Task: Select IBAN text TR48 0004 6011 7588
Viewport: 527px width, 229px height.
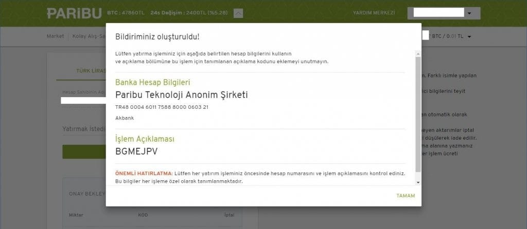Action: [162, 107]
